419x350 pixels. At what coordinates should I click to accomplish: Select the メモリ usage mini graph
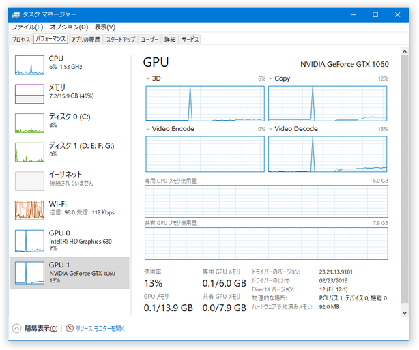pyautogui.click(x=29, y=93)
